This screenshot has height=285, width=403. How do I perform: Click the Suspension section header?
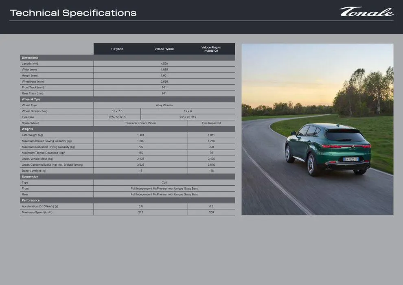click(30, 177)
